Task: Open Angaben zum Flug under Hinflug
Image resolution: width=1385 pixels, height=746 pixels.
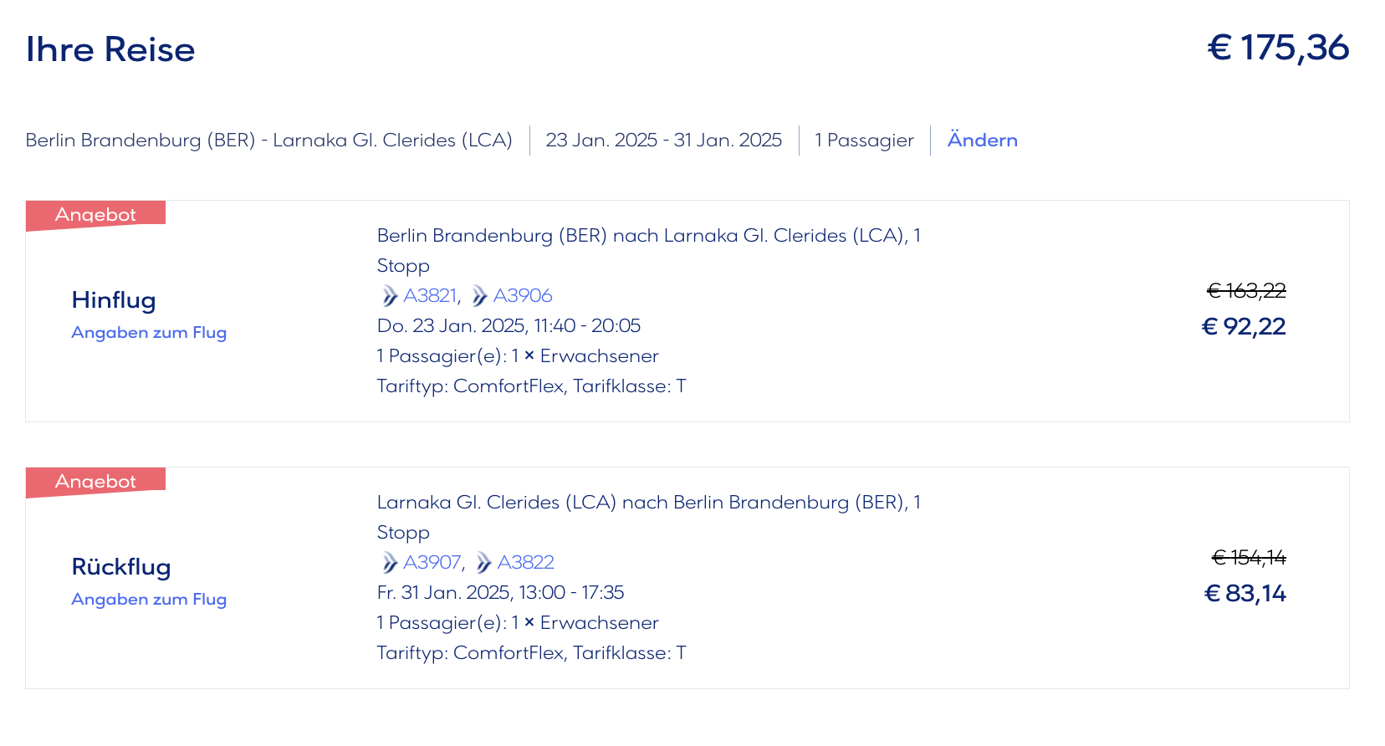Action: pyautogui.click(x=149, y=333)
